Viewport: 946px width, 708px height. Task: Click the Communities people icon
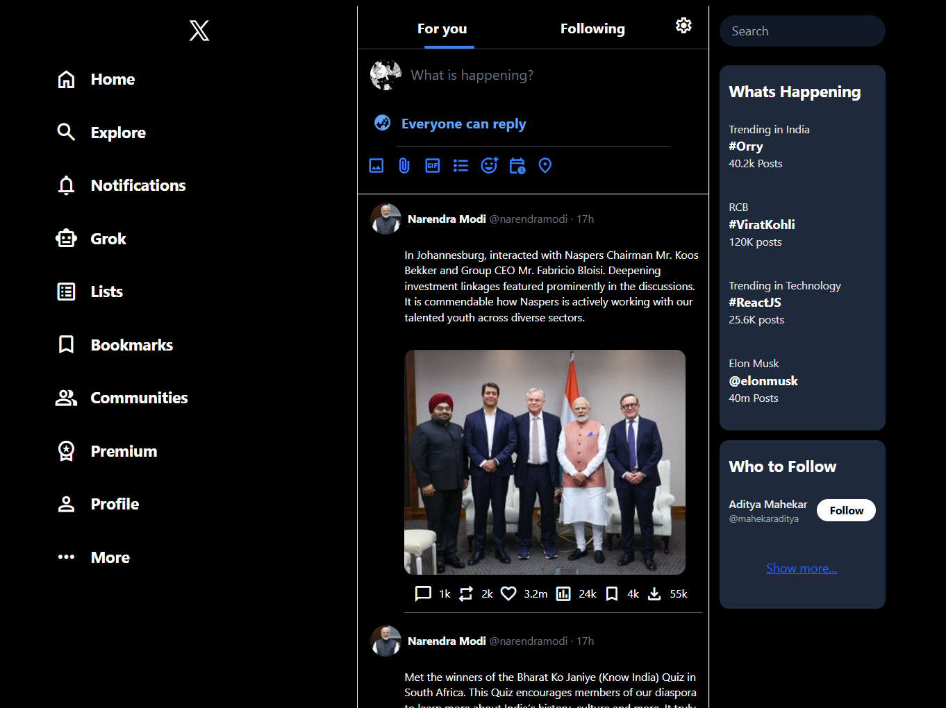pyautogui.click(x=66, y=398)
